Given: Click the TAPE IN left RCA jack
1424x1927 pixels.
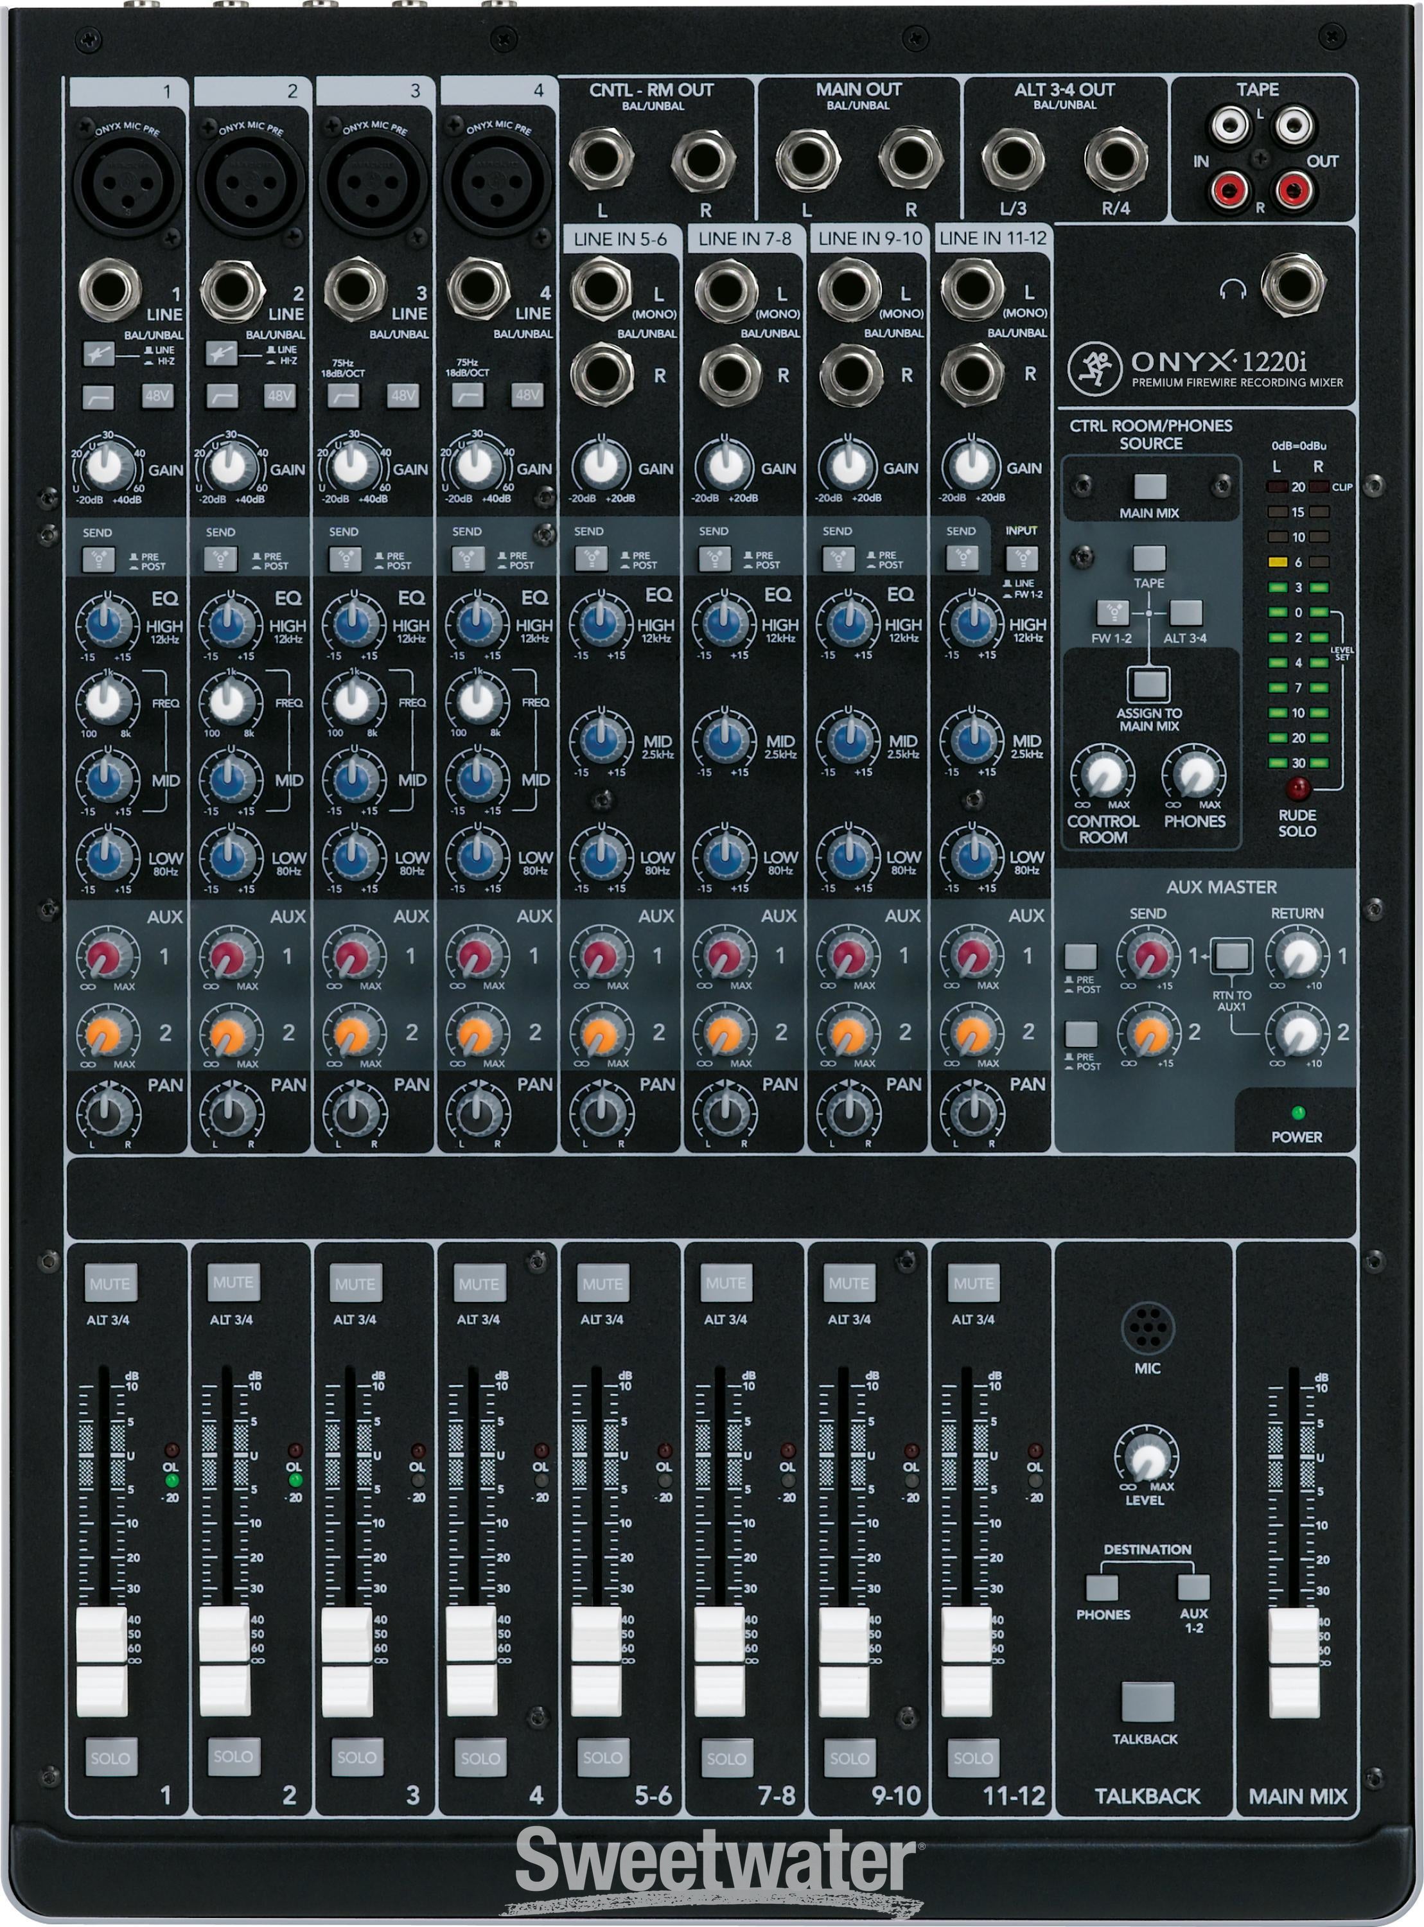Looking at the screenshot, I should [x=1229, y=127].
